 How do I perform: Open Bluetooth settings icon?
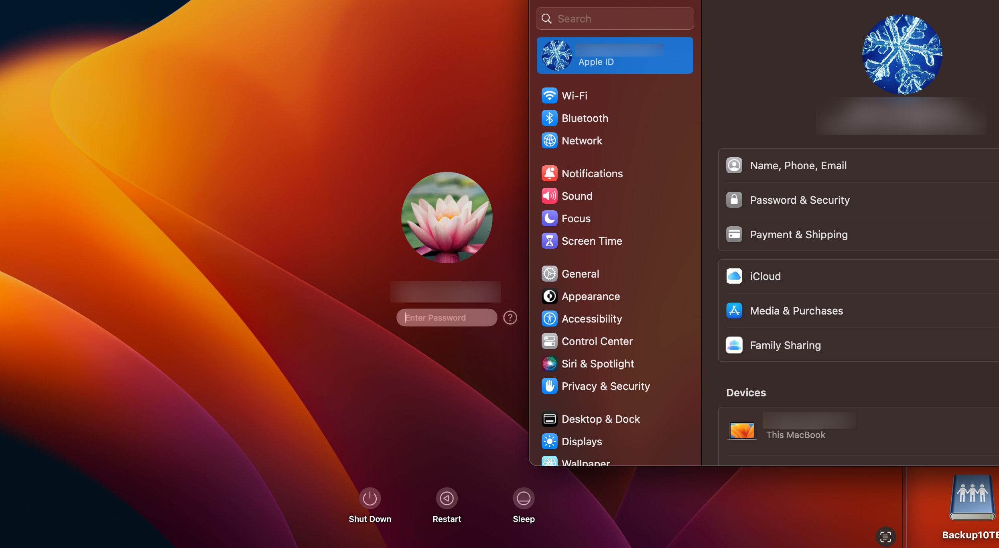click(x=549, y=118)
